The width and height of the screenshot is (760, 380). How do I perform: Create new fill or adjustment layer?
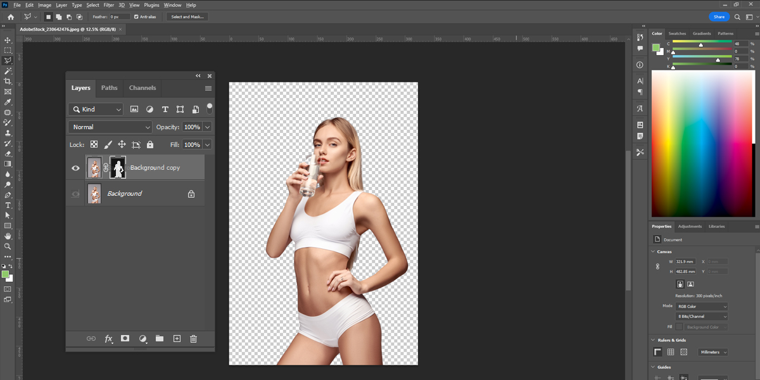(x=142, y=339)
